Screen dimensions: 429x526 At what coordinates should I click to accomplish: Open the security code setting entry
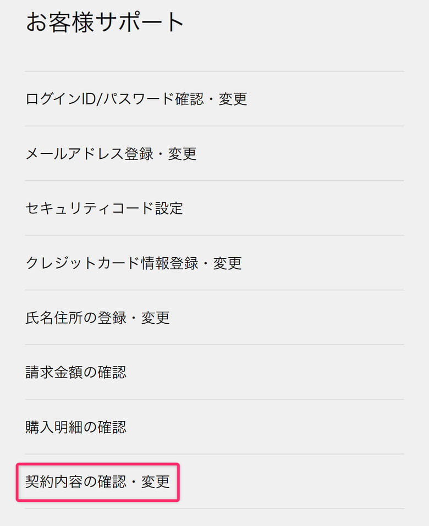tap(104, 208)
